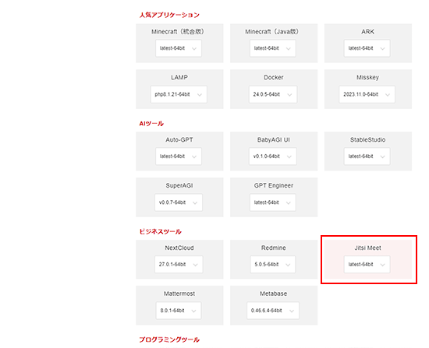Open the Redmine 5.0.5-64bit dropdown
429x348 pixels.
(272, 265)
